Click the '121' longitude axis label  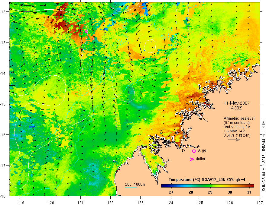coord(81,203)
